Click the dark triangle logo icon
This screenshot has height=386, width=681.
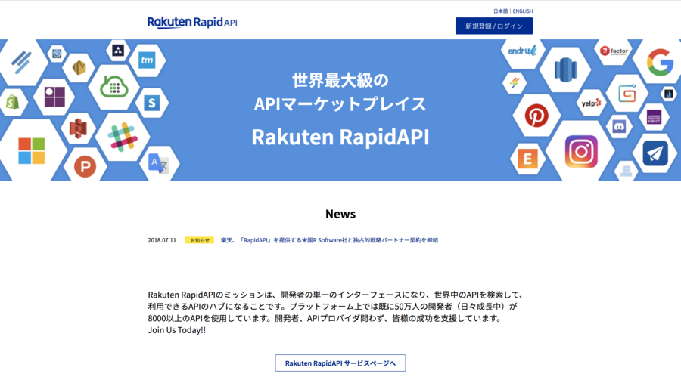point(118,51)
